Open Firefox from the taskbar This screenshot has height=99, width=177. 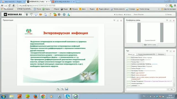click(x=35, y=97)
